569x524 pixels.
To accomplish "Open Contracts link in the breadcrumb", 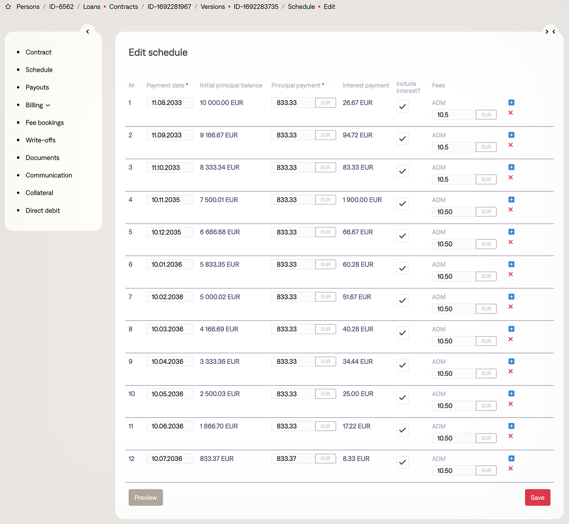I will point(123,7).
